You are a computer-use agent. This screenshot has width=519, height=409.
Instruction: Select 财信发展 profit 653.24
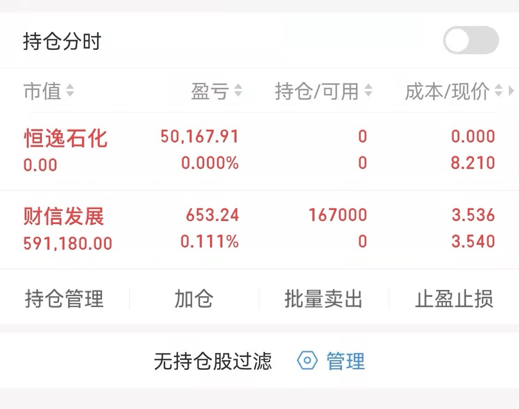point(212,215)
